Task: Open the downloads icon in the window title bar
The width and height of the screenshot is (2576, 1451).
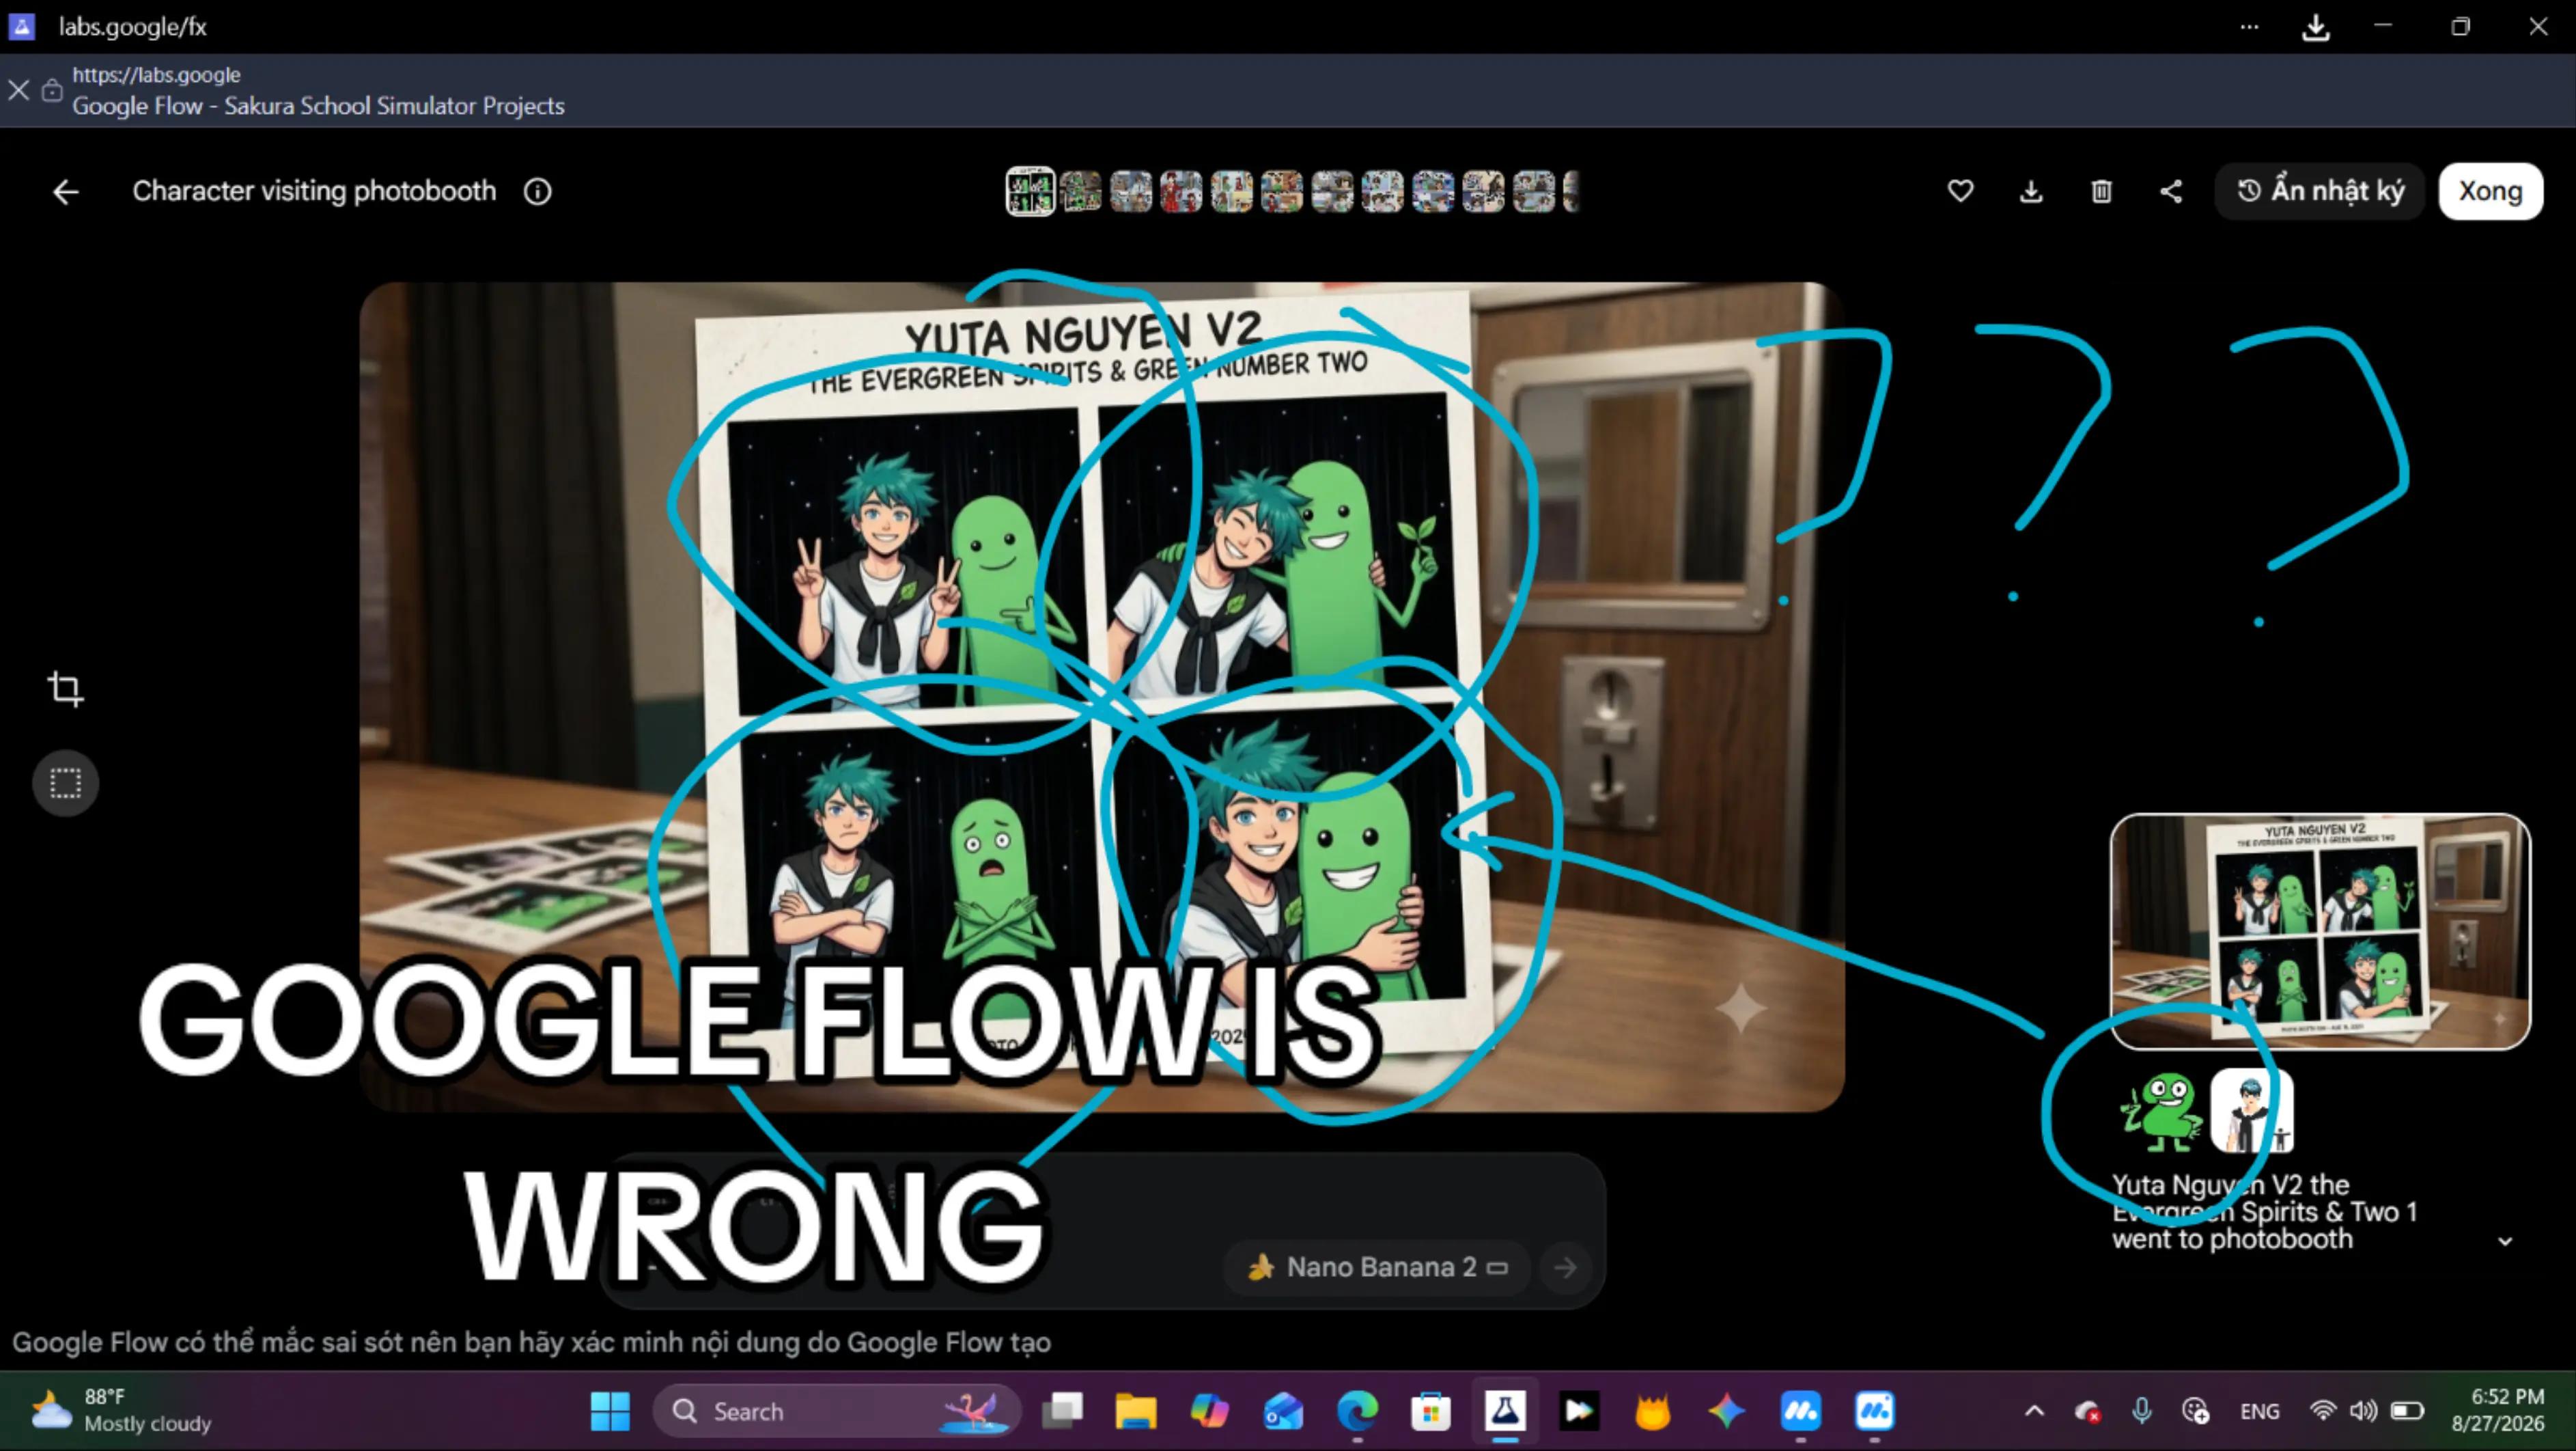Action: coord(2316,28)
